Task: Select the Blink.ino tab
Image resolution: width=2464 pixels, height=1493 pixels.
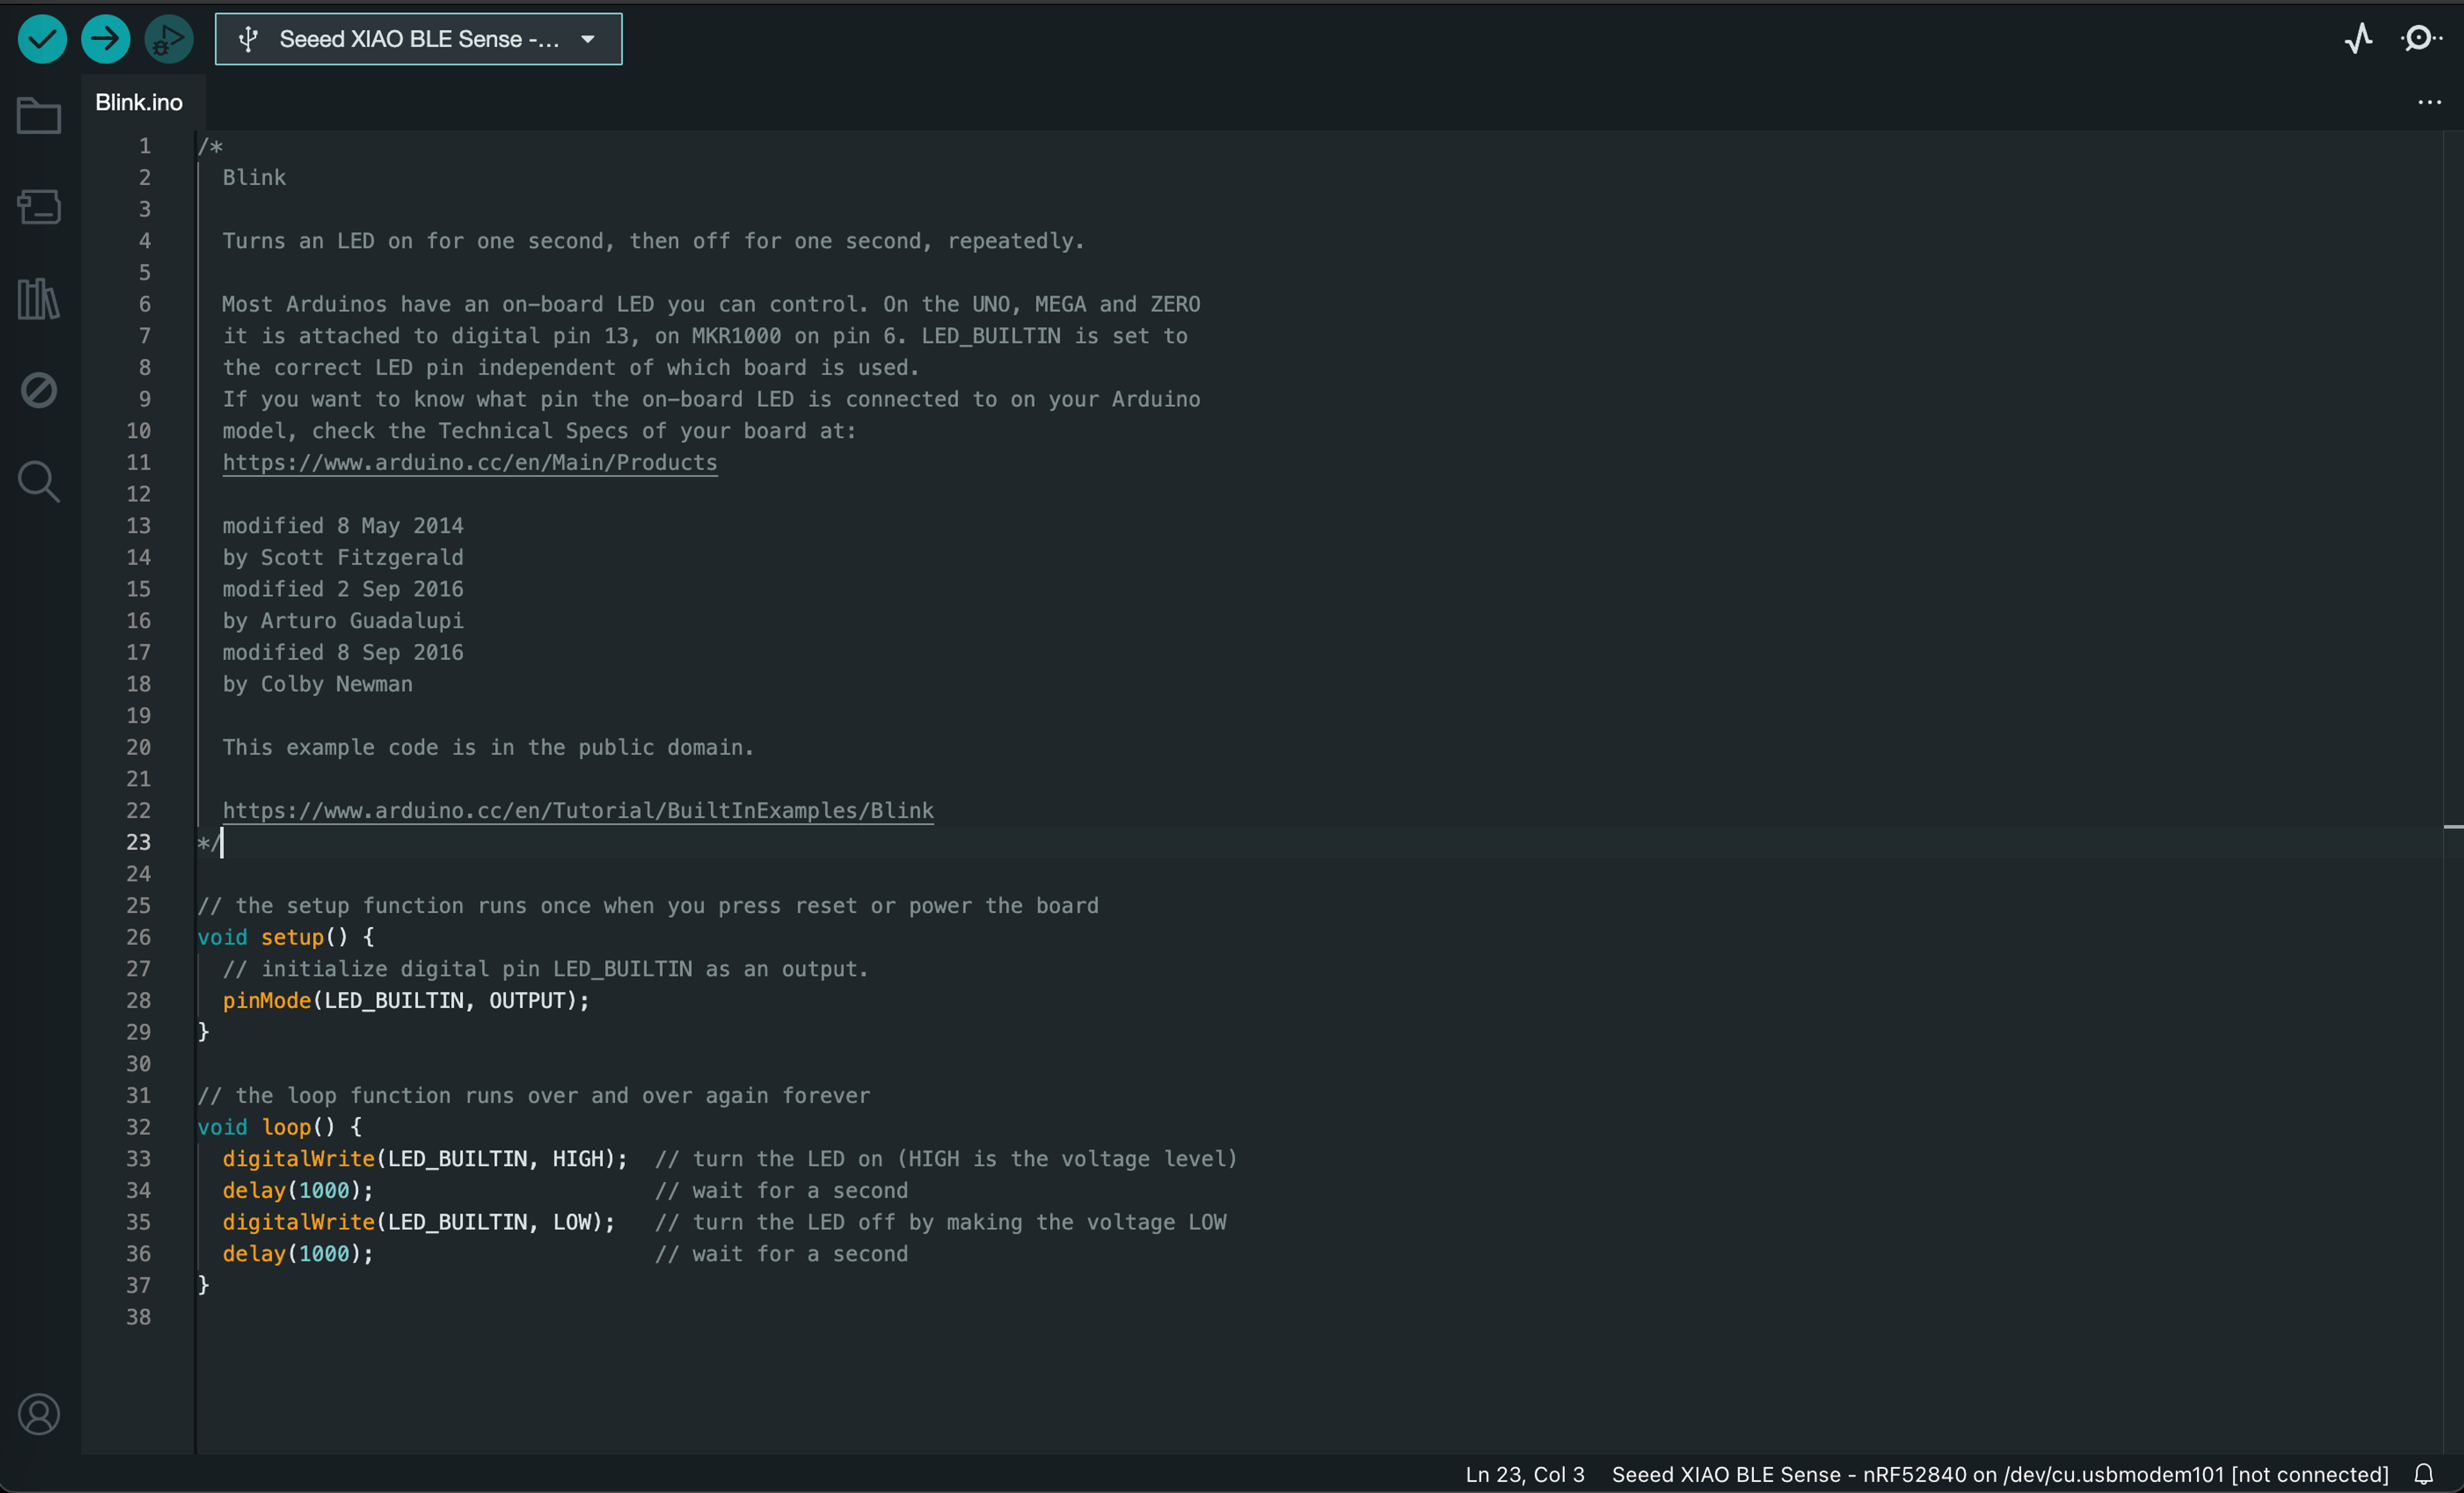Action: tap(139, 102)
